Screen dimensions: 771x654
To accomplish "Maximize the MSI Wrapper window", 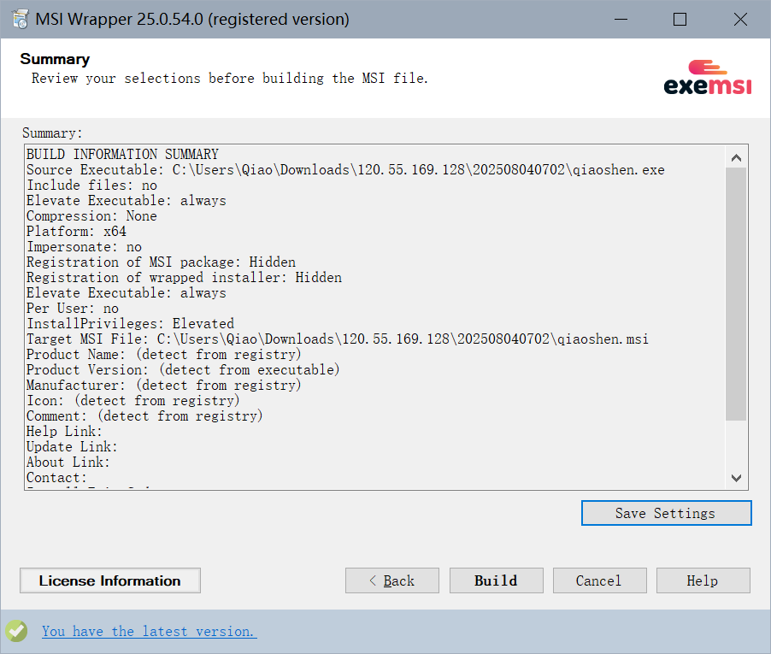I will (680, 19).
